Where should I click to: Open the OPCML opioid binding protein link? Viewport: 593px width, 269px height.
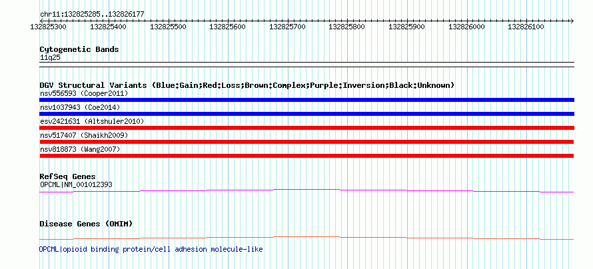pos(151,249)
